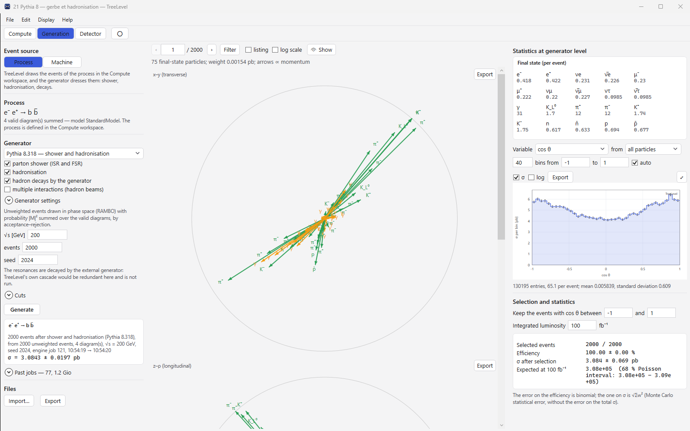This screenshot has height=431, width=690.
Task: Select the Machine event source tab
Action: click(x=62, y=62)
